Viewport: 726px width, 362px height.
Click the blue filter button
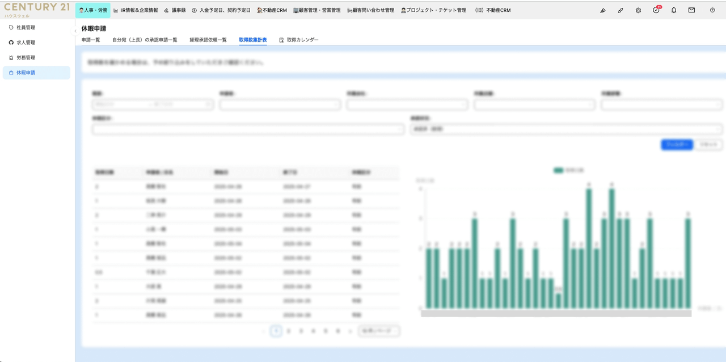click(677, 145)
